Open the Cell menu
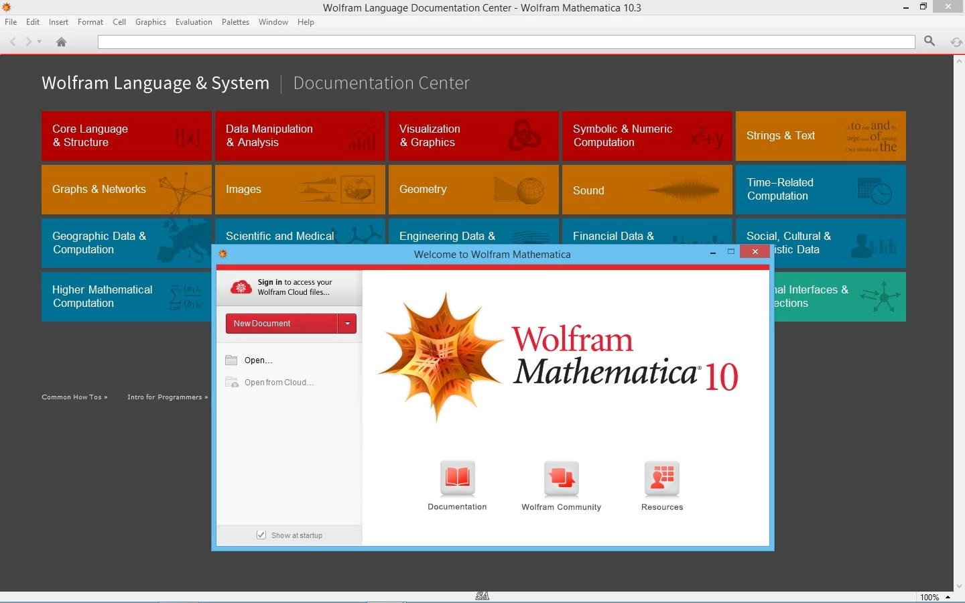965x603 pixels. [x=119, y=22]
